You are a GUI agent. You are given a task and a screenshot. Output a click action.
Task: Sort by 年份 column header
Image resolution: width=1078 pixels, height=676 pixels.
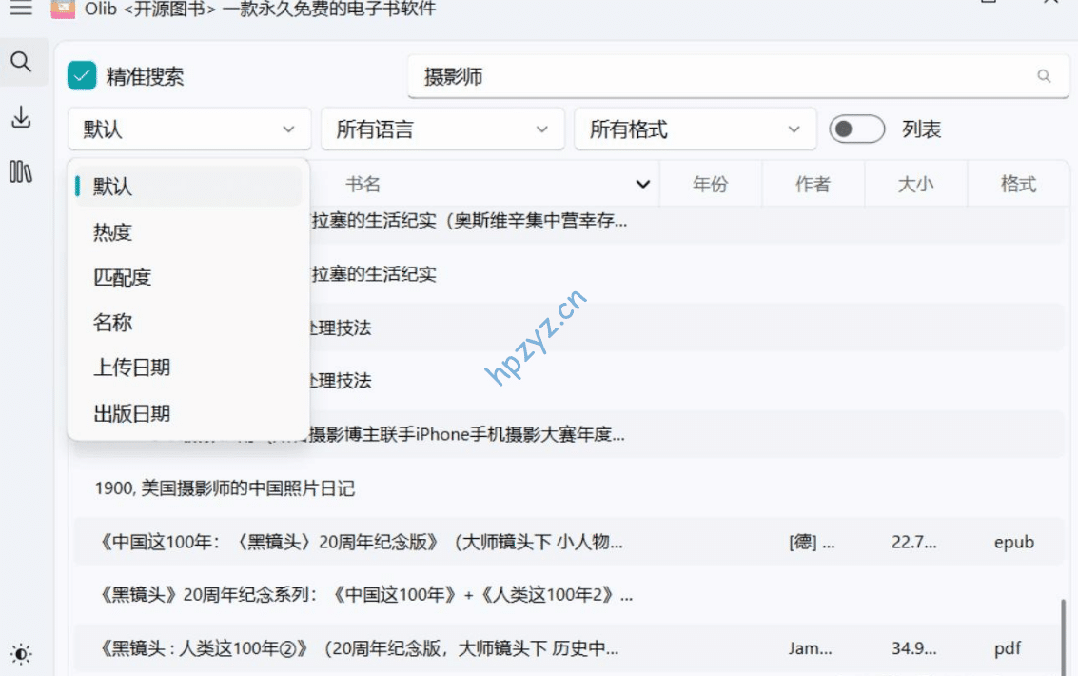(710, 185)
